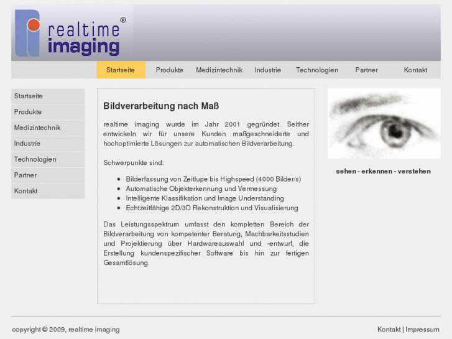Click the bullet about Bilderfassung von Zeitlupe
Screen dimensions: 452x339
point(213,179)
